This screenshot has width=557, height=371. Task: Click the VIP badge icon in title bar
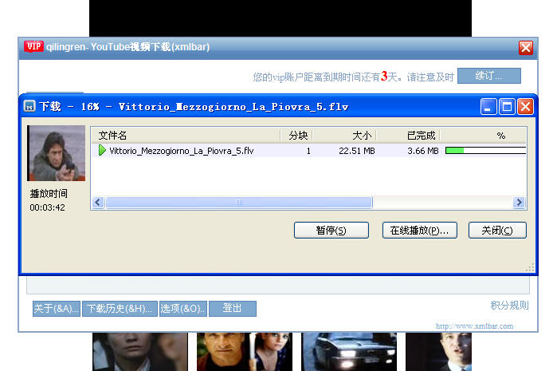(x=33, y=46)
